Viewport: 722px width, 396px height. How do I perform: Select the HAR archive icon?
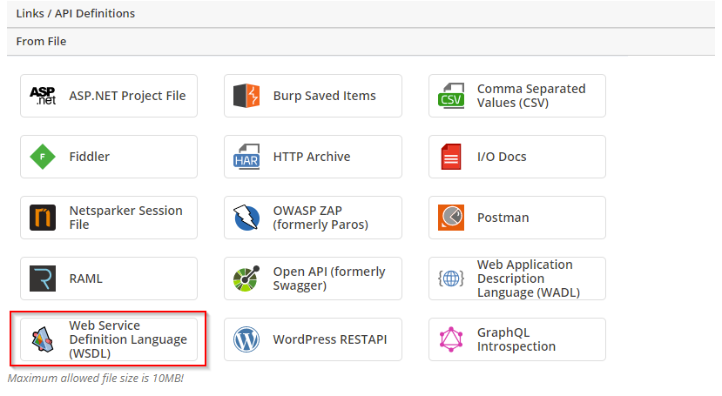pos(246,157)
